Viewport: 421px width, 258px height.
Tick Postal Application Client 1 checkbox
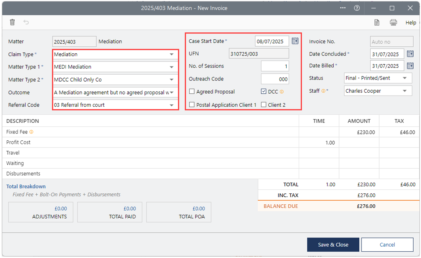192,105
